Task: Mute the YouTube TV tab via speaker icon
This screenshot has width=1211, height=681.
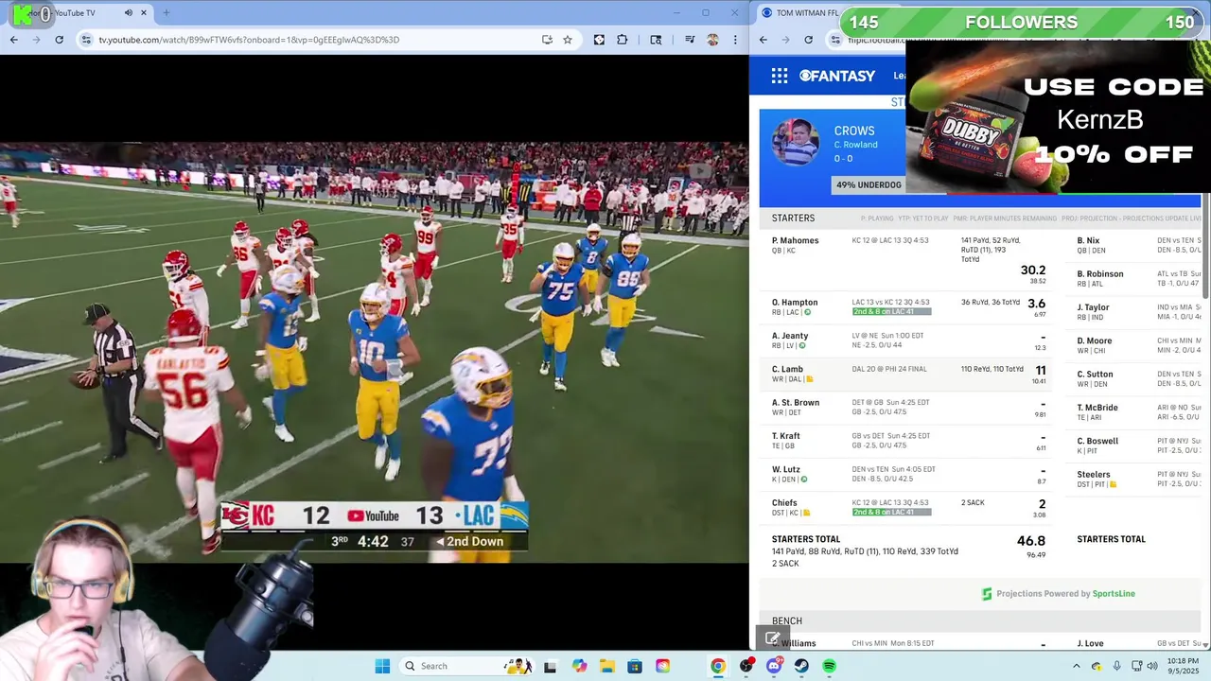Action: tap(129, 13)
